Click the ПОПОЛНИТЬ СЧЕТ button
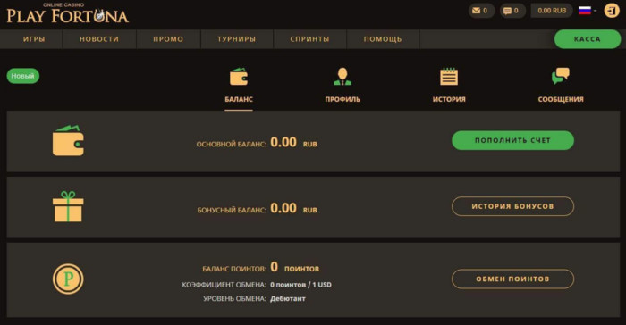Screen dimensions: 626x325 tap(512, 140)
